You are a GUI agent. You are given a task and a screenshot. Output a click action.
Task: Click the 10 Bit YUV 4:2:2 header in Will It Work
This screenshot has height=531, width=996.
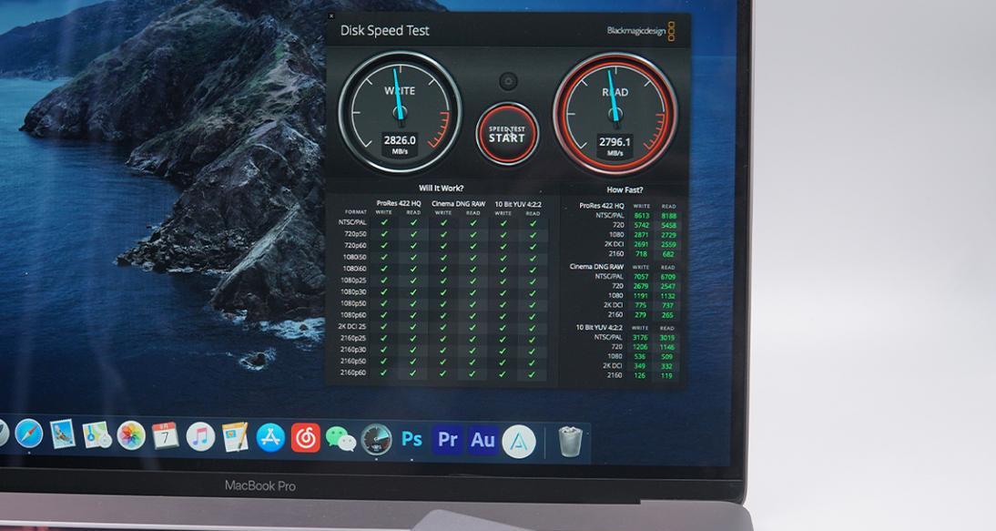(x=518, y=204)
